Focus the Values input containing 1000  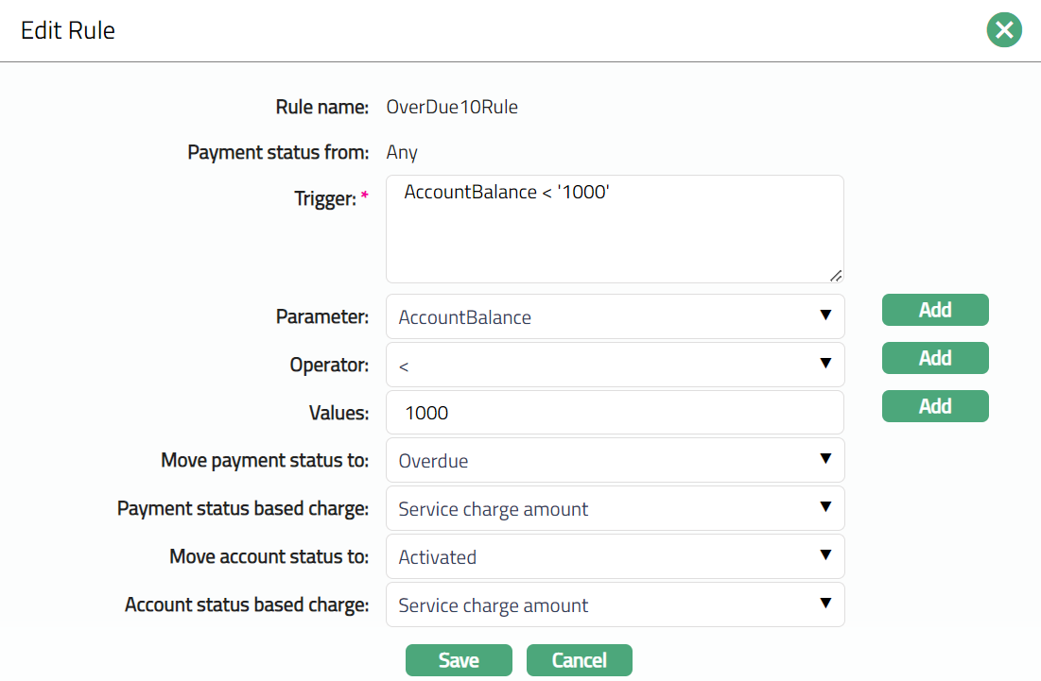[615, 413]
